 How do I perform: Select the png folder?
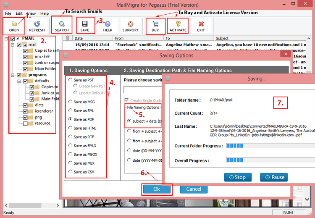(x=38, y=117)
